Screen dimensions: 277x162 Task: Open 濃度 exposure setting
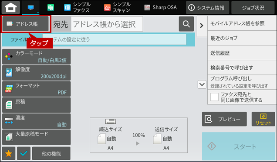(37, 121)
